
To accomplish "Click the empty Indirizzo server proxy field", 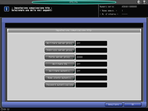I will click(x=91, y=50).
